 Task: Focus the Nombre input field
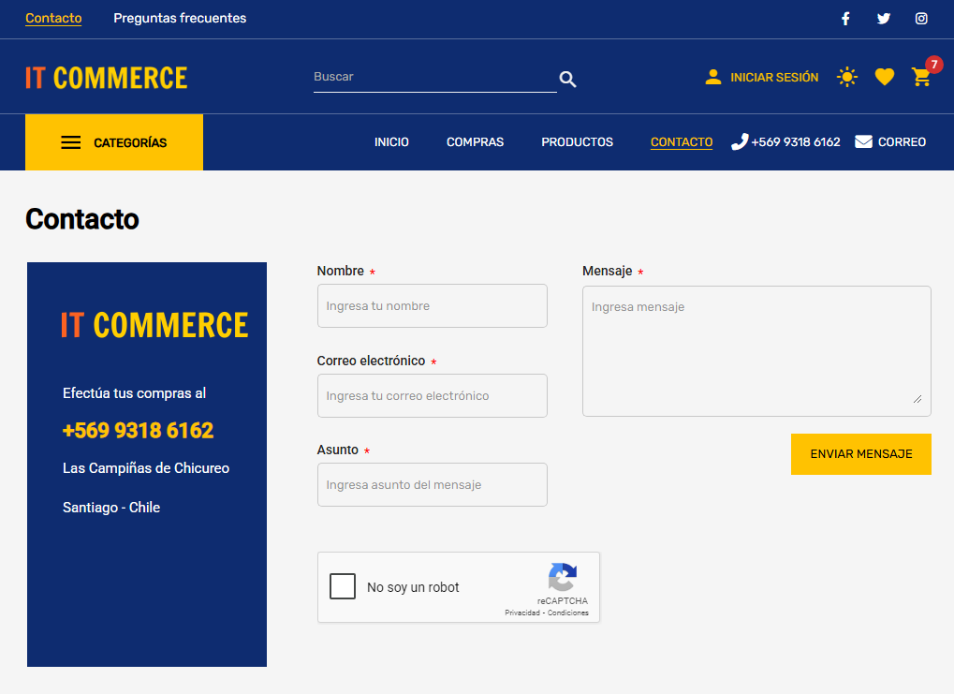tap(432, 306)
